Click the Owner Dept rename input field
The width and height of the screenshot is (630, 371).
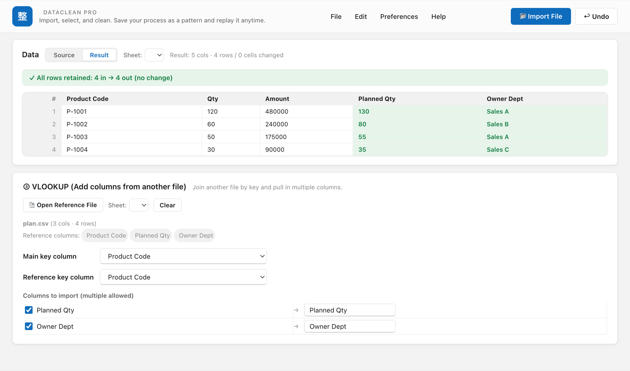point(350,326)
